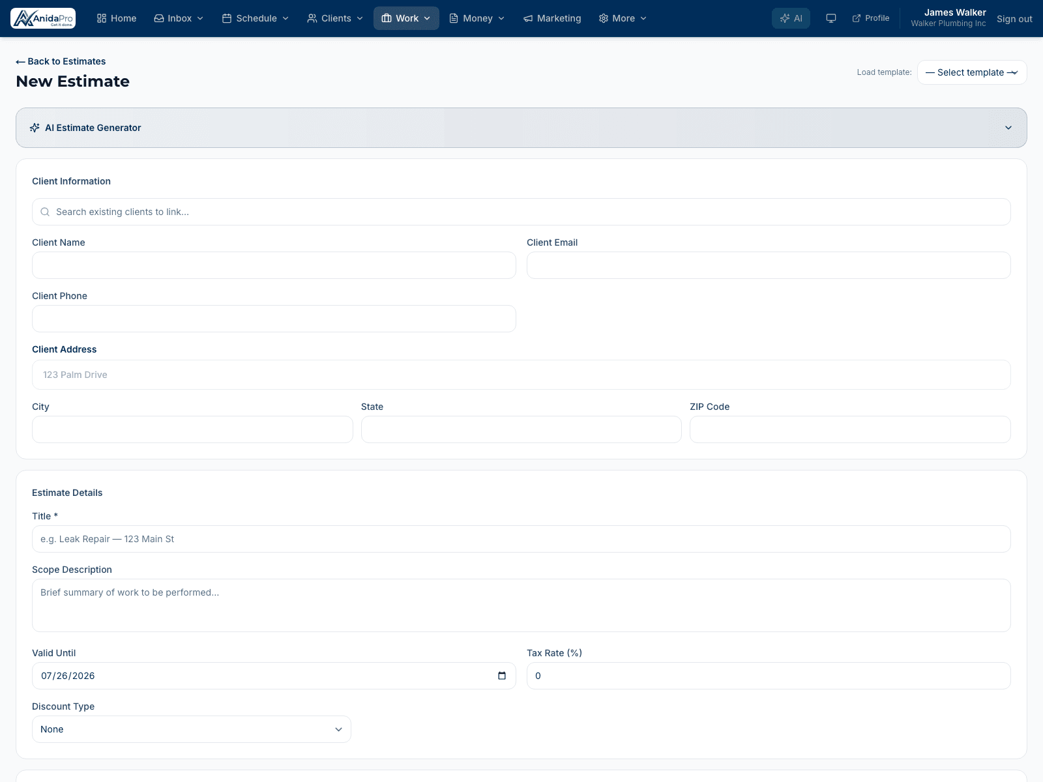Open the Work dropdown chevron
This screenshot has width=1043, height=782.
pos(427,18)
